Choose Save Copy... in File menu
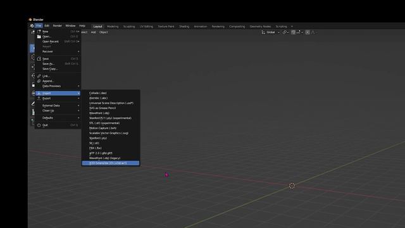Viewport: 405px width, 228px height. [x=58, y=69]
